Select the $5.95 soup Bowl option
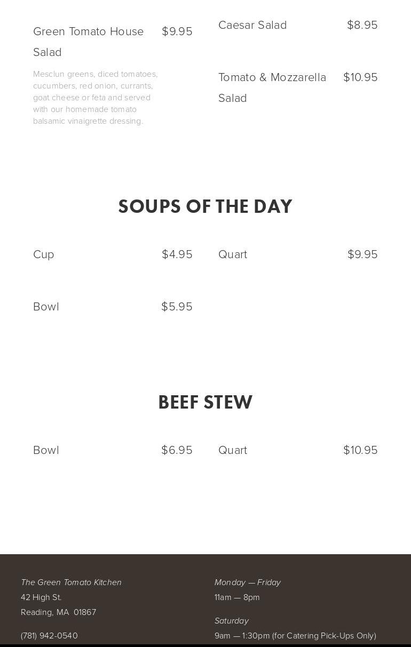411x647 pixels. pos(177,307)
